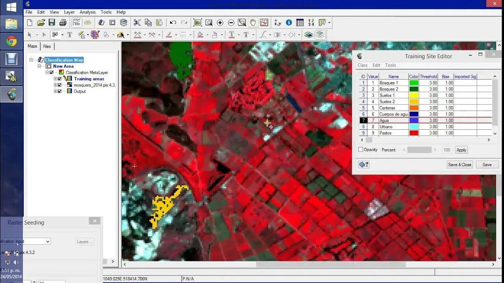
Task: Expand the Training areas node
Action: click(x=56, y=79)
